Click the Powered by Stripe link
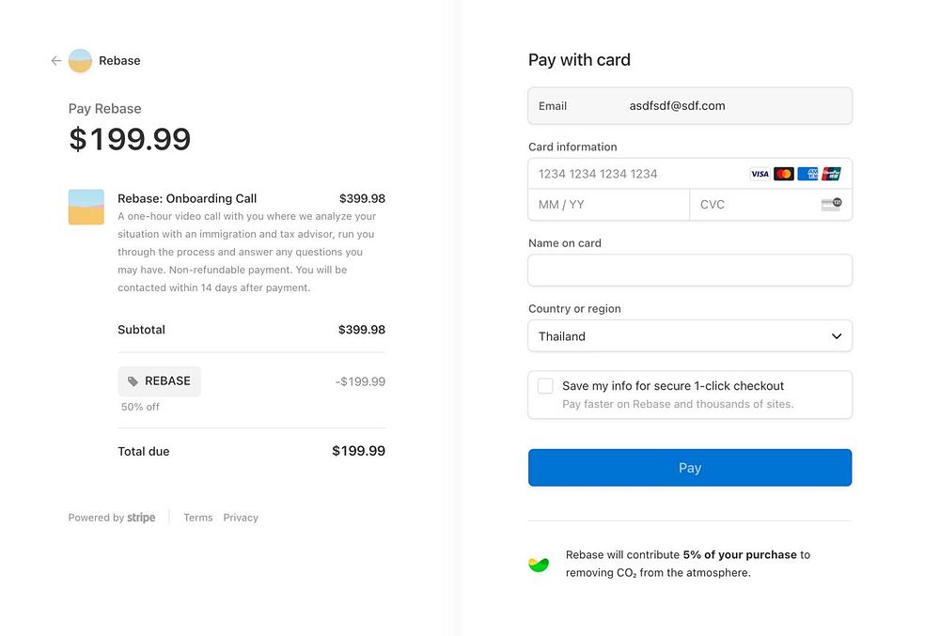This screenshot has height=636, width=940. (x=112, y=518)
